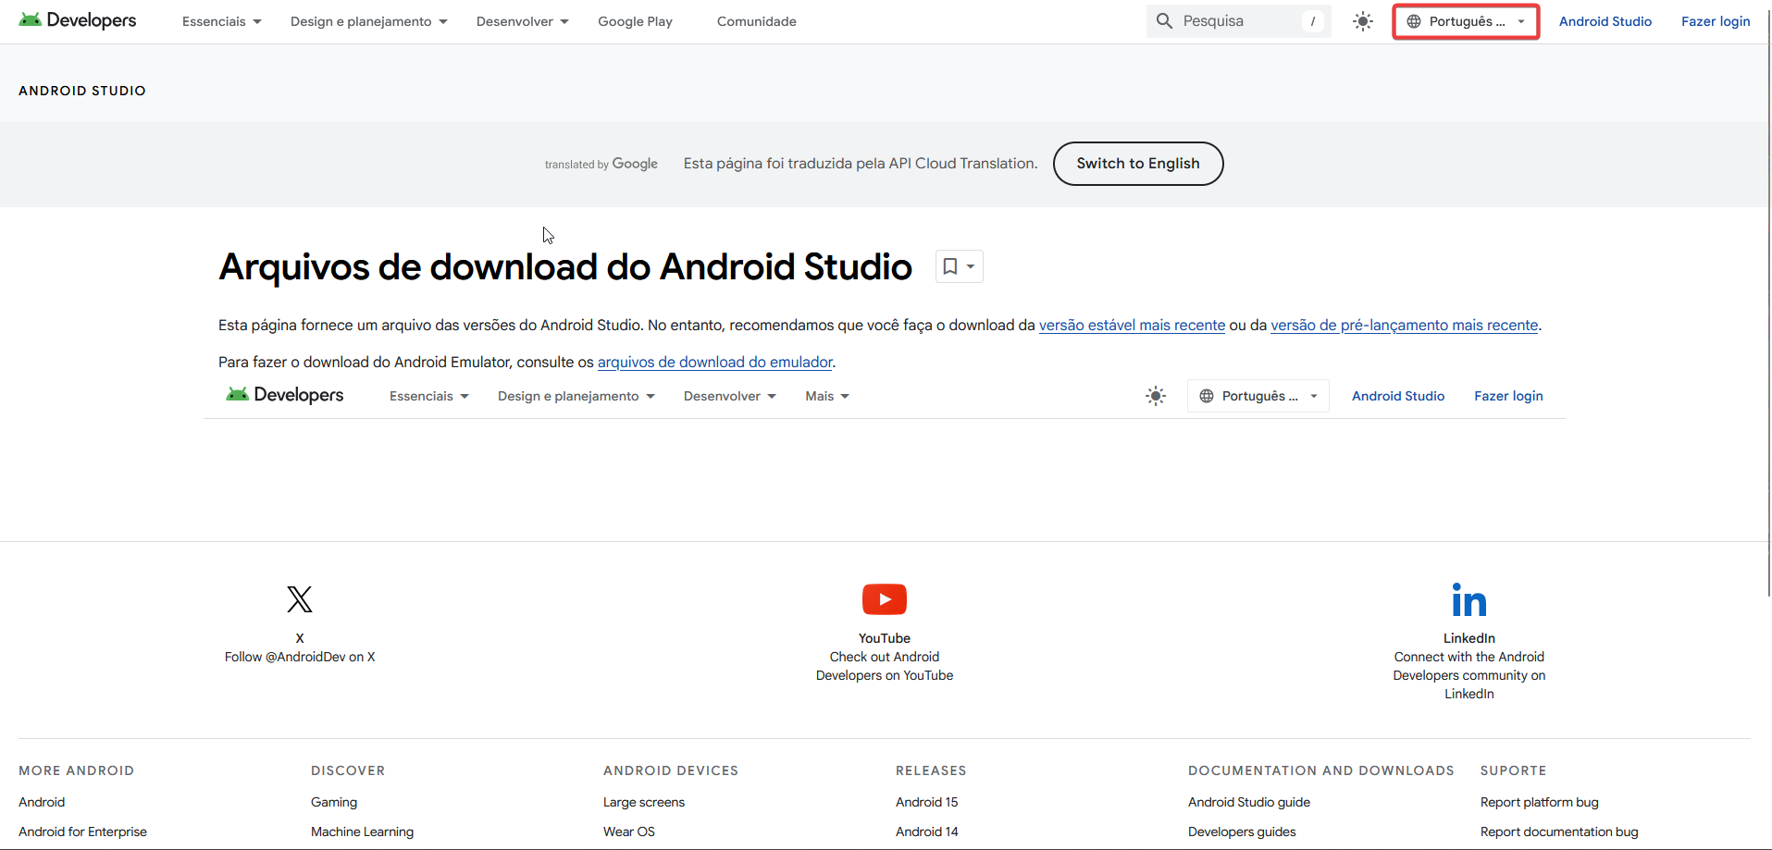This screenshot has height=850, width=1772.
Task: Open versão de pré-lançamento mais recente link
Action: 1404,326
